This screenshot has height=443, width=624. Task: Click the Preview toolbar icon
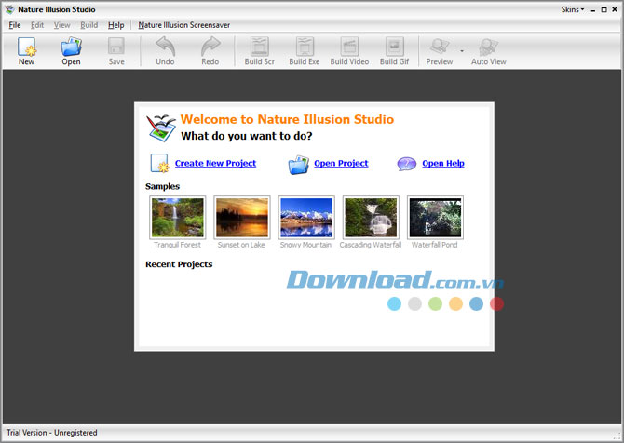440,47
